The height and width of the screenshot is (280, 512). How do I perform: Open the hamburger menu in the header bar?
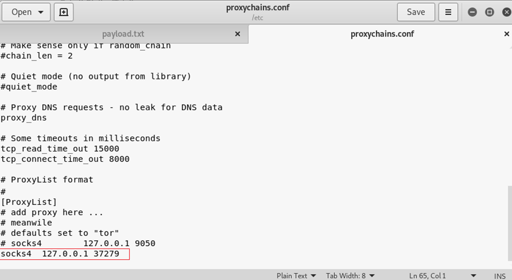448,11
